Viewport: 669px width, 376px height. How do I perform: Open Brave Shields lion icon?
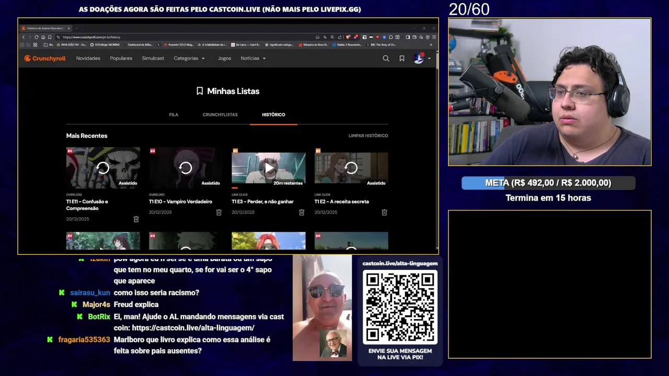coord(348,37)
